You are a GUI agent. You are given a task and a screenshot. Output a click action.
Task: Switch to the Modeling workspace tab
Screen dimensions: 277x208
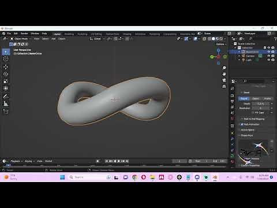69,34
